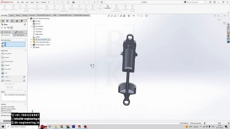Switch to the Evaluate tab
Viewport: 230px width, 129px height.
coord(32,15)
